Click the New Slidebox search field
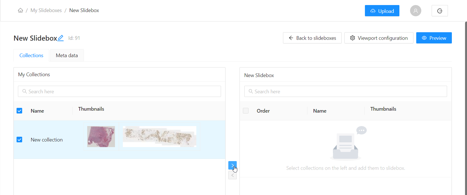467x195 pixels. [x=346, y=91]
